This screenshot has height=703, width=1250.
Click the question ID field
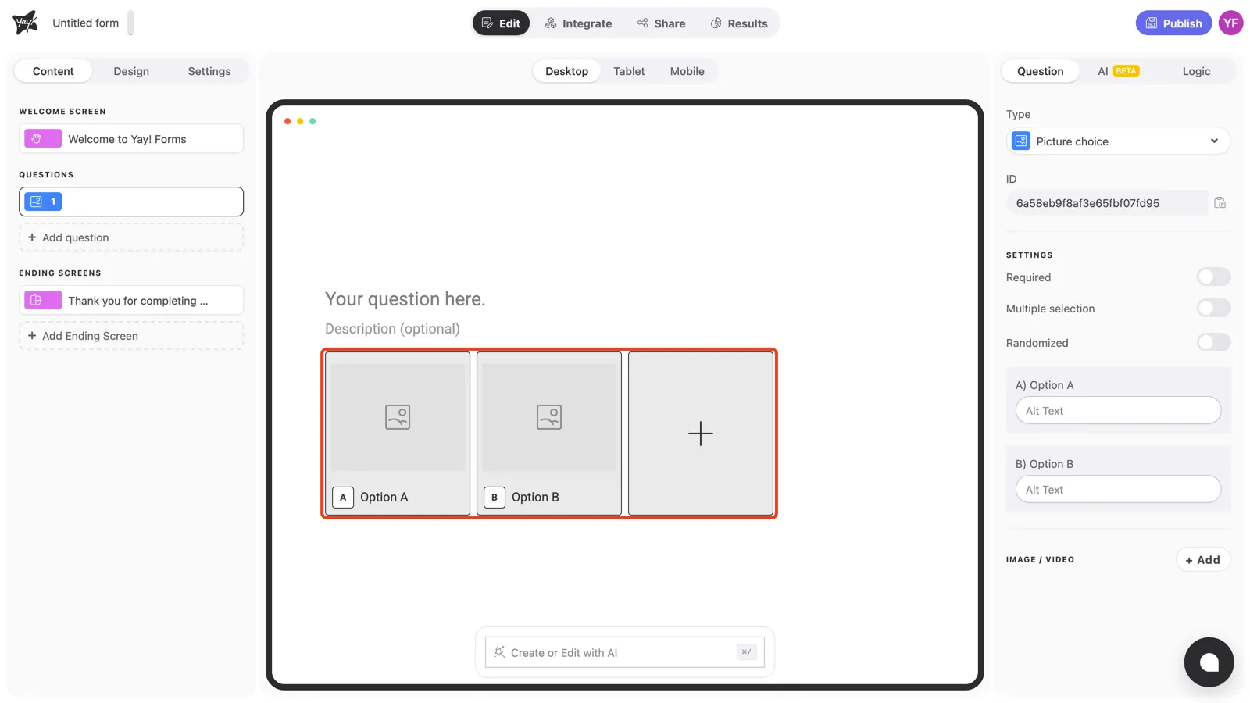click(x=1107, y=203)
